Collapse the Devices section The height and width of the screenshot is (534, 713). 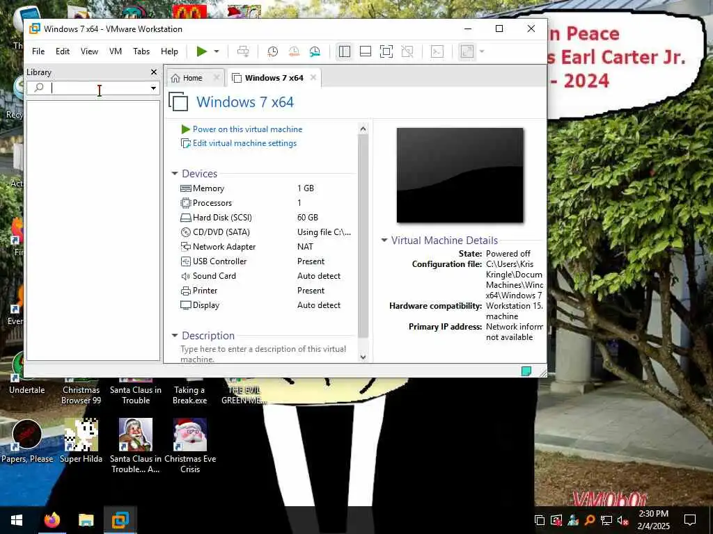coord(175,173)
